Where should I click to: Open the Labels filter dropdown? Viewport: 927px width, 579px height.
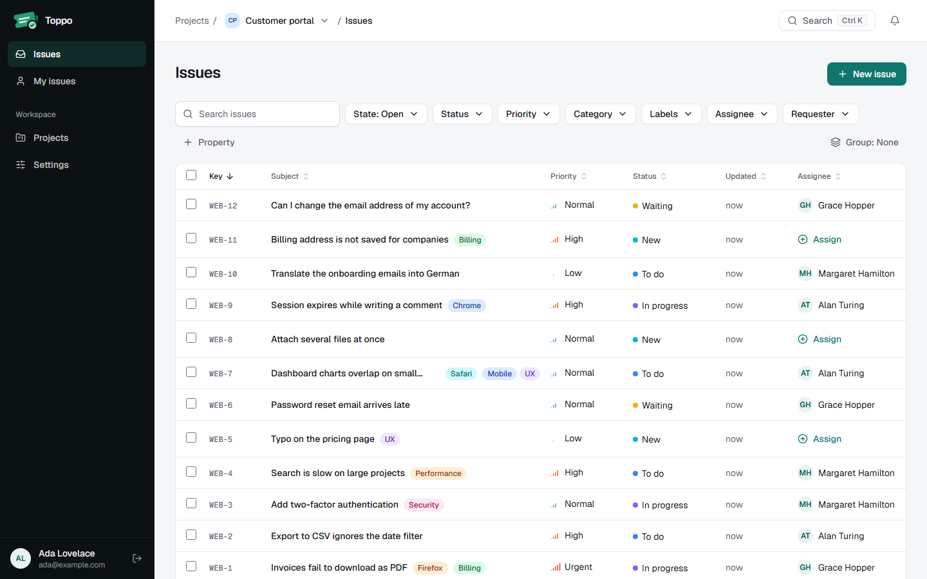pos(671,114)
